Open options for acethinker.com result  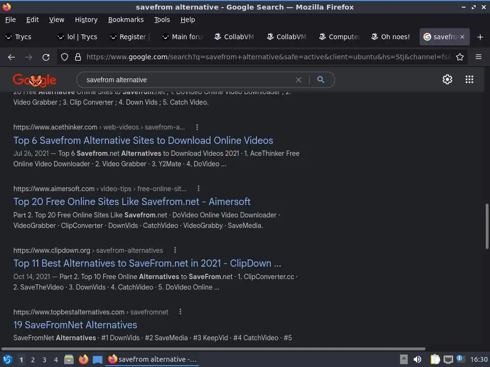tap(197, 127)
